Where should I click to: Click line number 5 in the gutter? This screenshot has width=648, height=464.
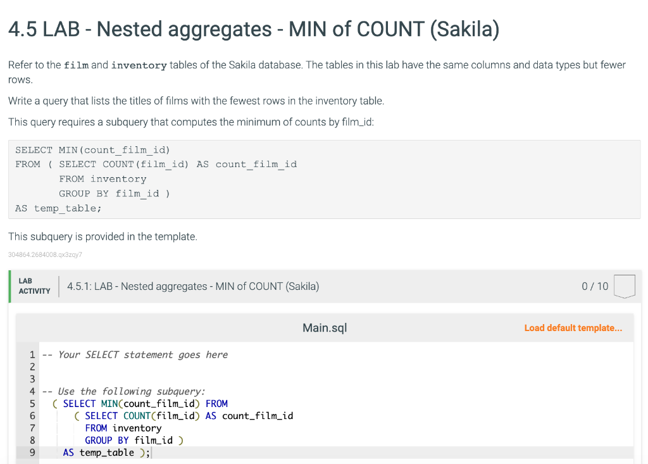pos(32,404)
